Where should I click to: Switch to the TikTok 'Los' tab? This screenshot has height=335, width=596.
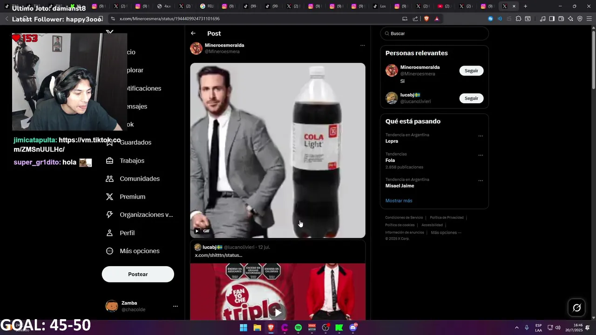pyautogui.click(x=380, y=6)
